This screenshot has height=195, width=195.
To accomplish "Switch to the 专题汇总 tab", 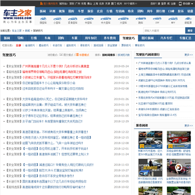I will pos(185,38).
